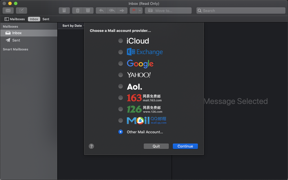288x180 pixels.
Task: Click the Forward arrow icon
Action: [122, 11]
